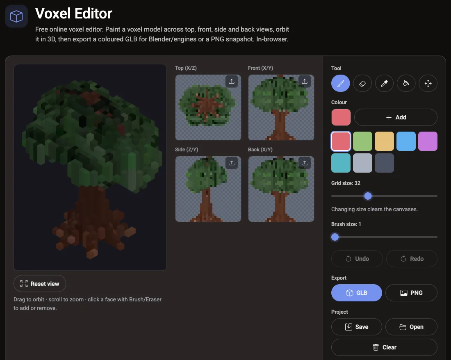This screenshot has height=360, width=451.
Task: Upload image to Back (X/Y) view
Action: 305,163
